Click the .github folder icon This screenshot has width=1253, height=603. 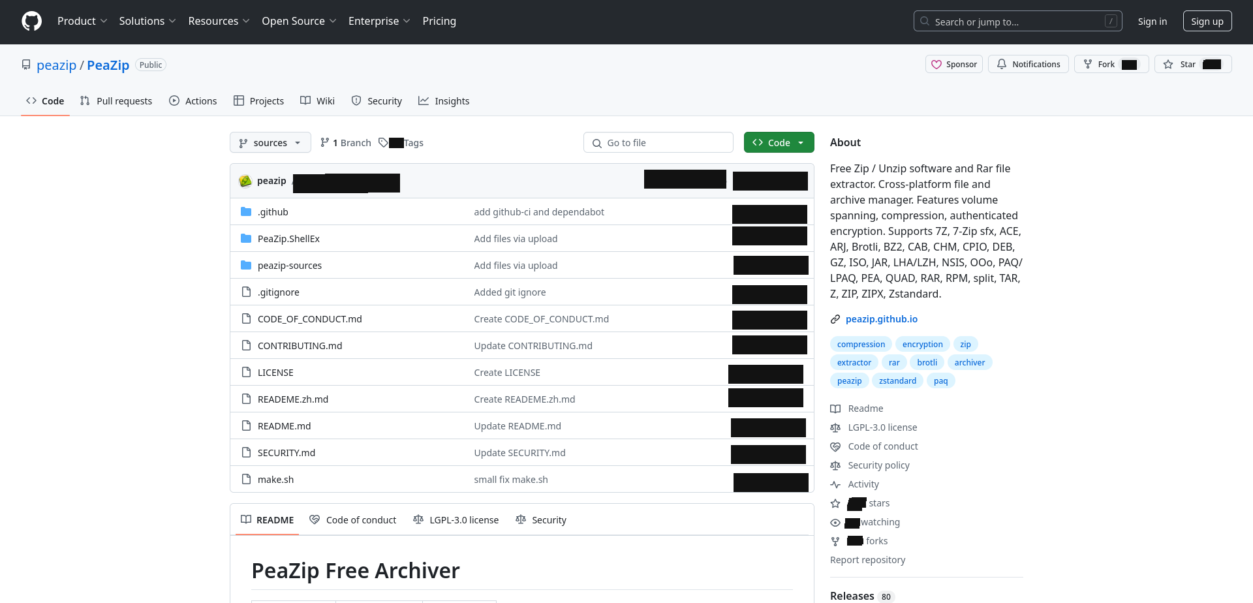(246, 212)
